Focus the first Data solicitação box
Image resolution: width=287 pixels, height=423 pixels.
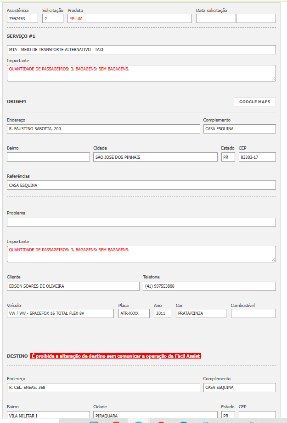[215, 18]
